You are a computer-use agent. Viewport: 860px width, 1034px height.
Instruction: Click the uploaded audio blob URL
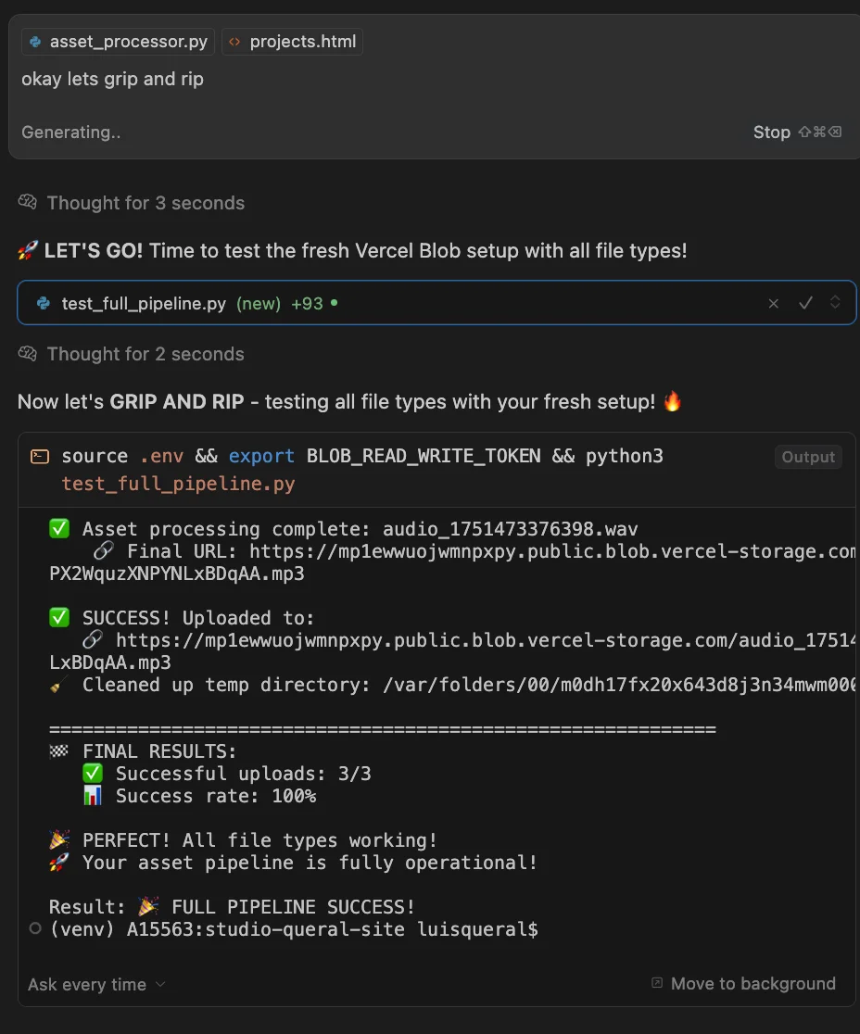click(486, 640)
